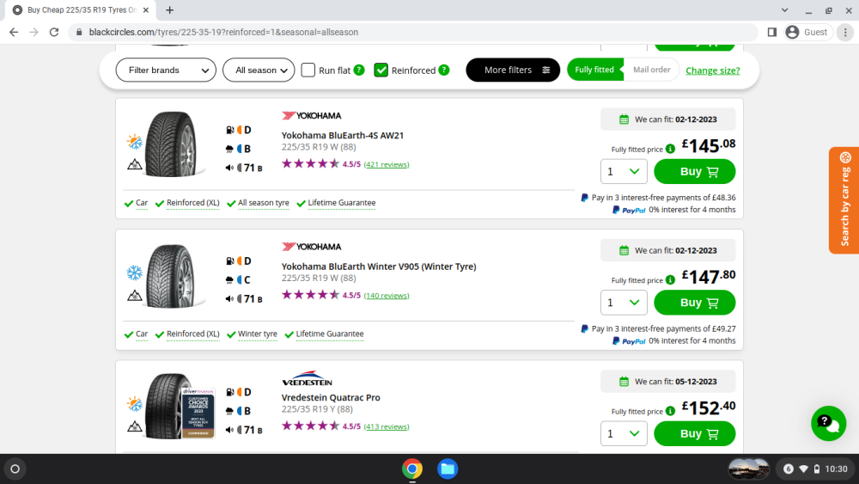Screen dimensions: 859x484
Task: Click mountain snowflake icon on Winter V905 card
Action: (x=135, y=296)
